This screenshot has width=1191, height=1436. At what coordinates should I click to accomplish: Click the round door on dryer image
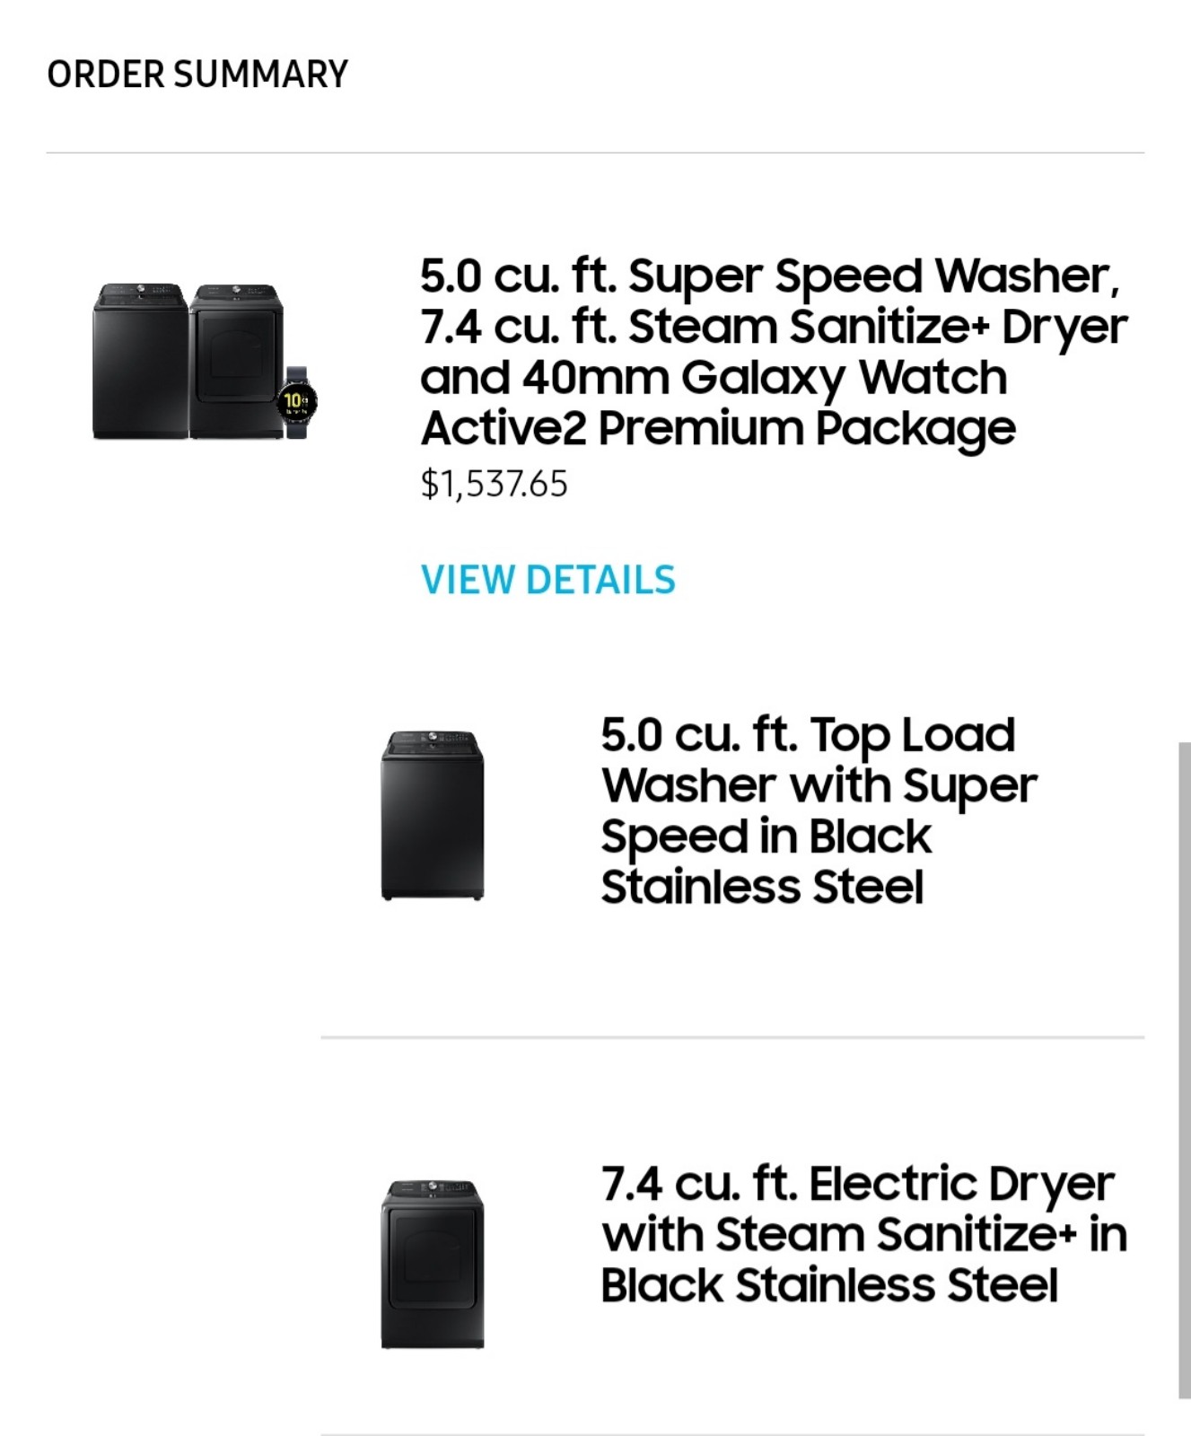[433, 1256]
